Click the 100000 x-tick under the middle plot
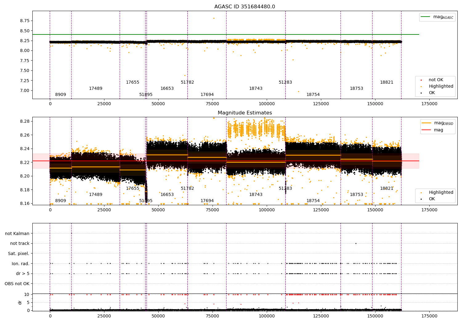 [x=267, y=210]
